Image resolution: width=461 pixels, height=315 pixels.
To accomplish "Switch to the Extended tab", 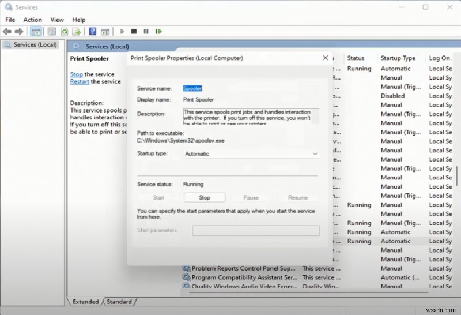I will 85,302.
